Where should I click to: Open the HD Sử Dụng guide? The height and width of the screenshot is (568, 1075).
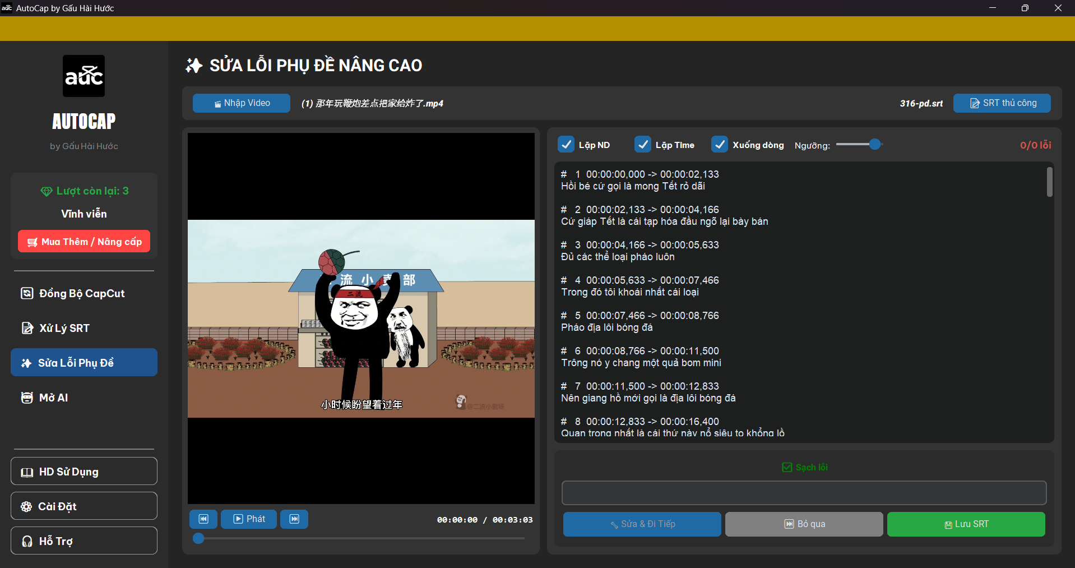pos(84,472)
